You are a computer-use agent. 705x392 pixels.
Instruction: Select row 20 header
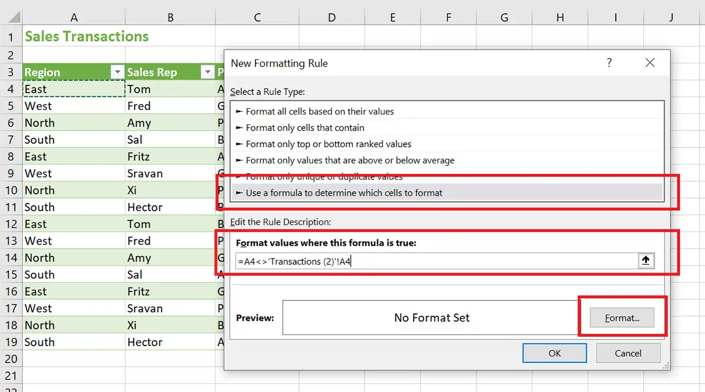pyautogui.click(x=11, y=359)
